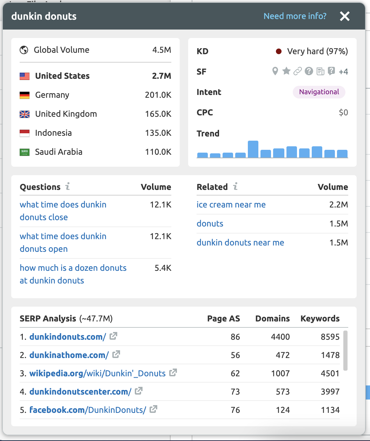Click external link icon beside wikipedia.org result

[173, 373]
